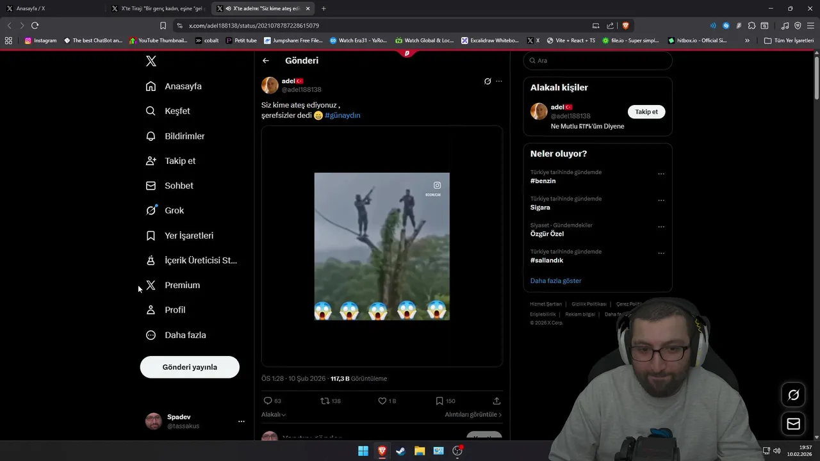Open the floating messages envelope button
The image size is (820, 461).
(793, 424)
